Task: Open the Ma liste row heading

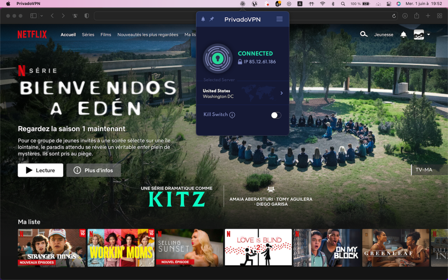Action: (29, 222)
